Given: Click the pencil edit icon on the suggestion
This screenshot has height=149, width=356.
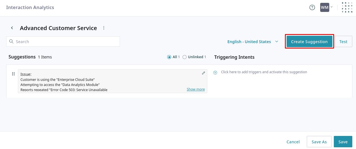Looking at the screenshot, I should pyautogui.click(x=203, y=73).
